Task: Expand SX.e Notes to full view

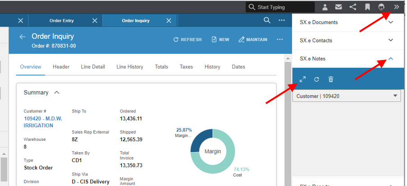Action: tap(302, 79)
